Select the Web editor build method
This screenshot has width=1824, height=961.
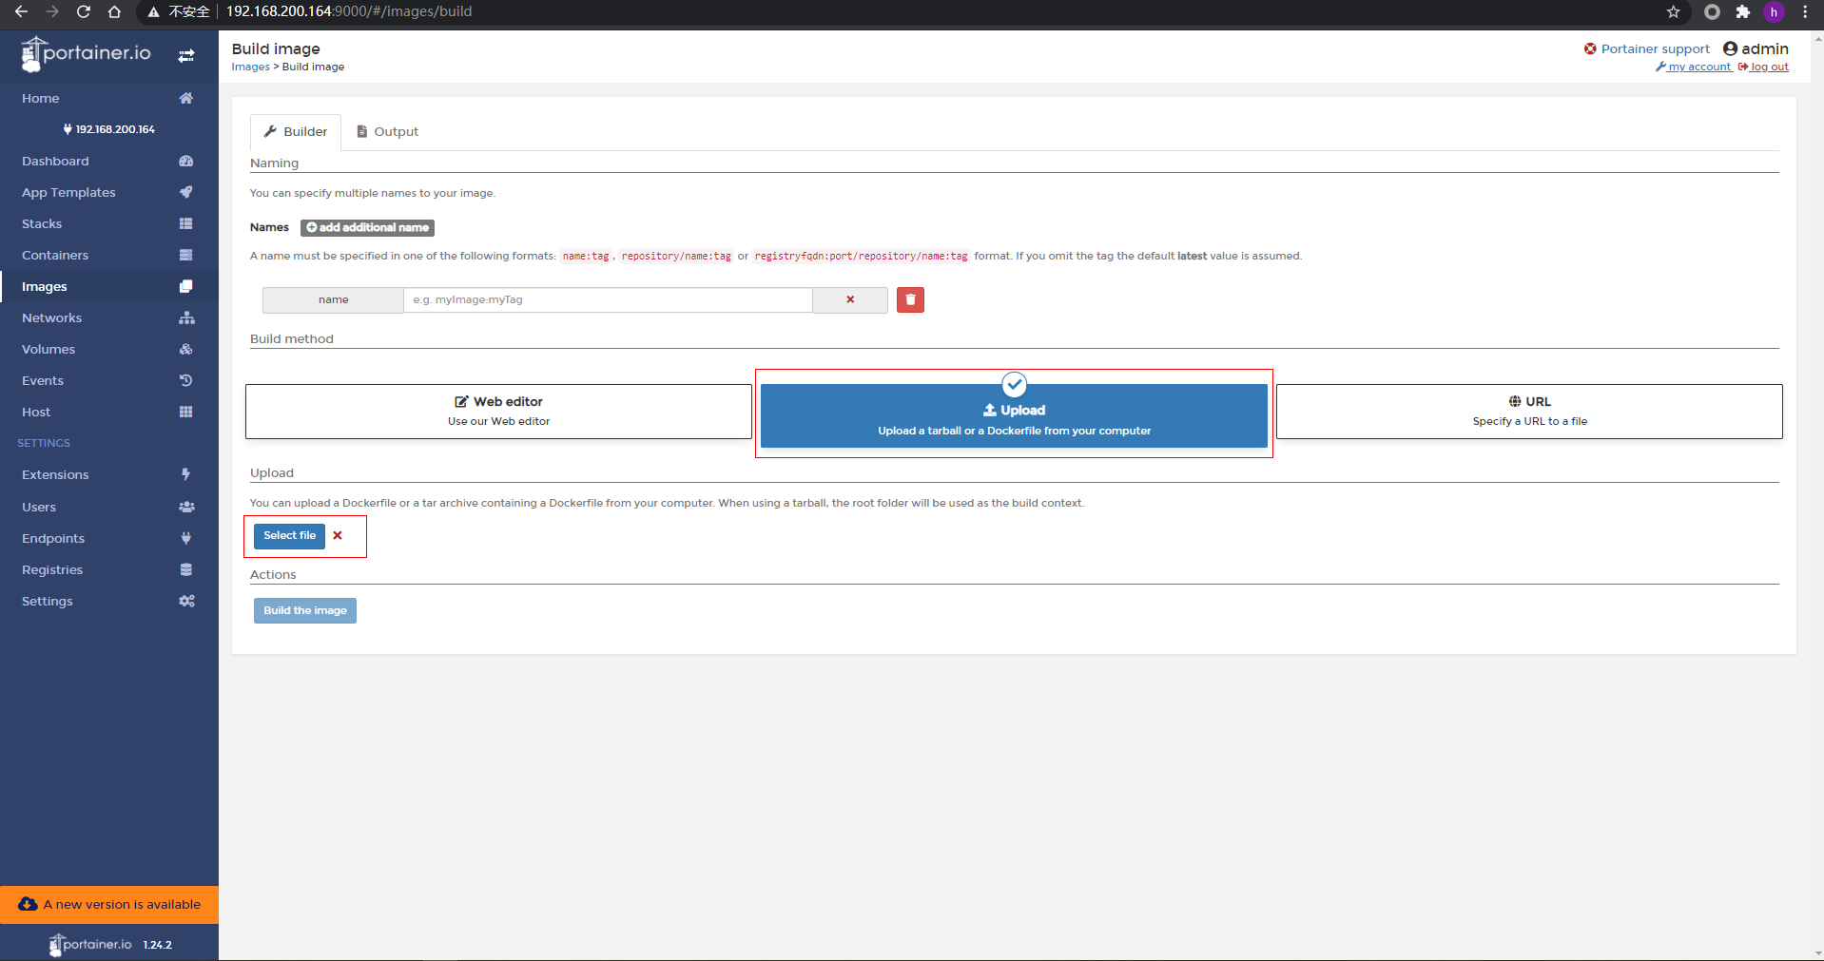point(498,411)
